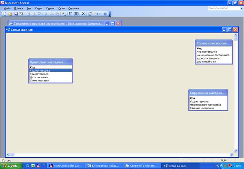Select 'наименование поставщика' field
The width and height of the screenshot is (244, 169).
tap(214, 55)
